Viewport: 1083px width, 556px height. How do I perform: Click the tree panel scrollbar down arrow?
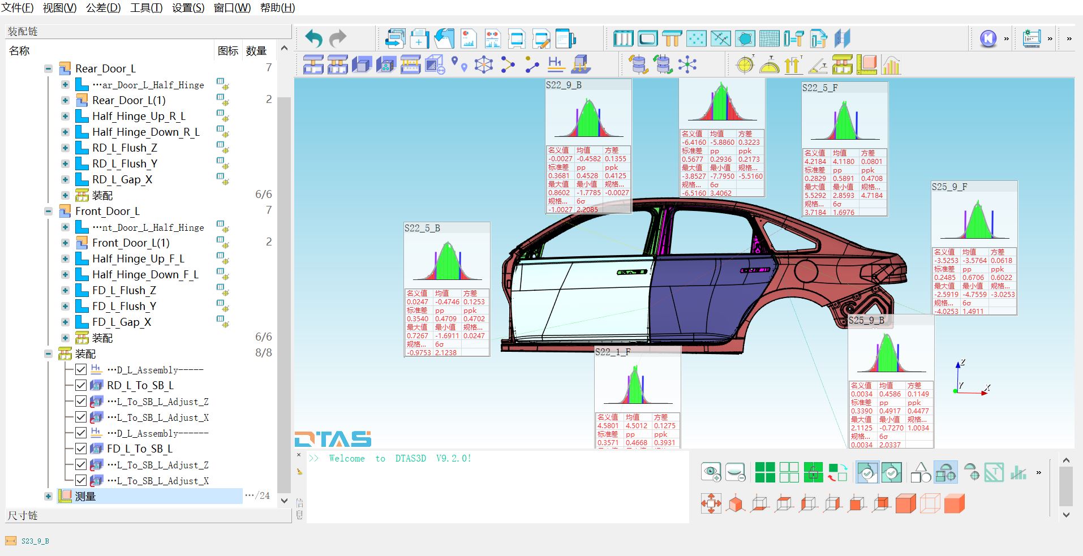(x=285, y=500)
